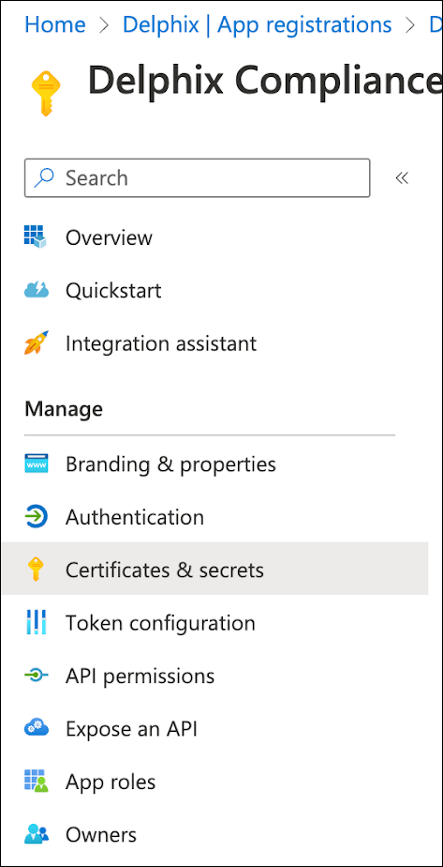Click the App roles icon

pos(36,782)
